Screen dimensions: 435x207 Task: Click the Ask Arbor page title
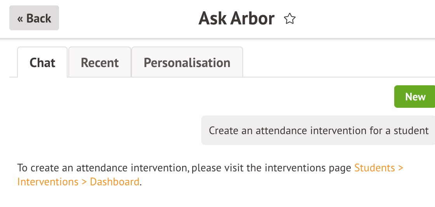click(236, 19)
